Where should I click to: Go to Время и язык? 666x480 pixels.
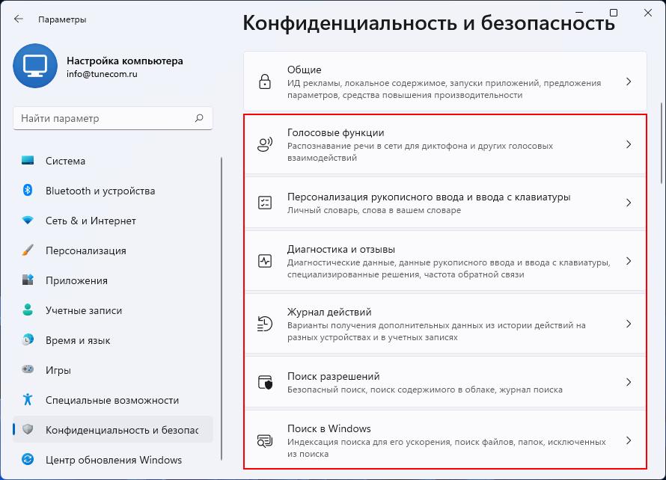point(113,340)
